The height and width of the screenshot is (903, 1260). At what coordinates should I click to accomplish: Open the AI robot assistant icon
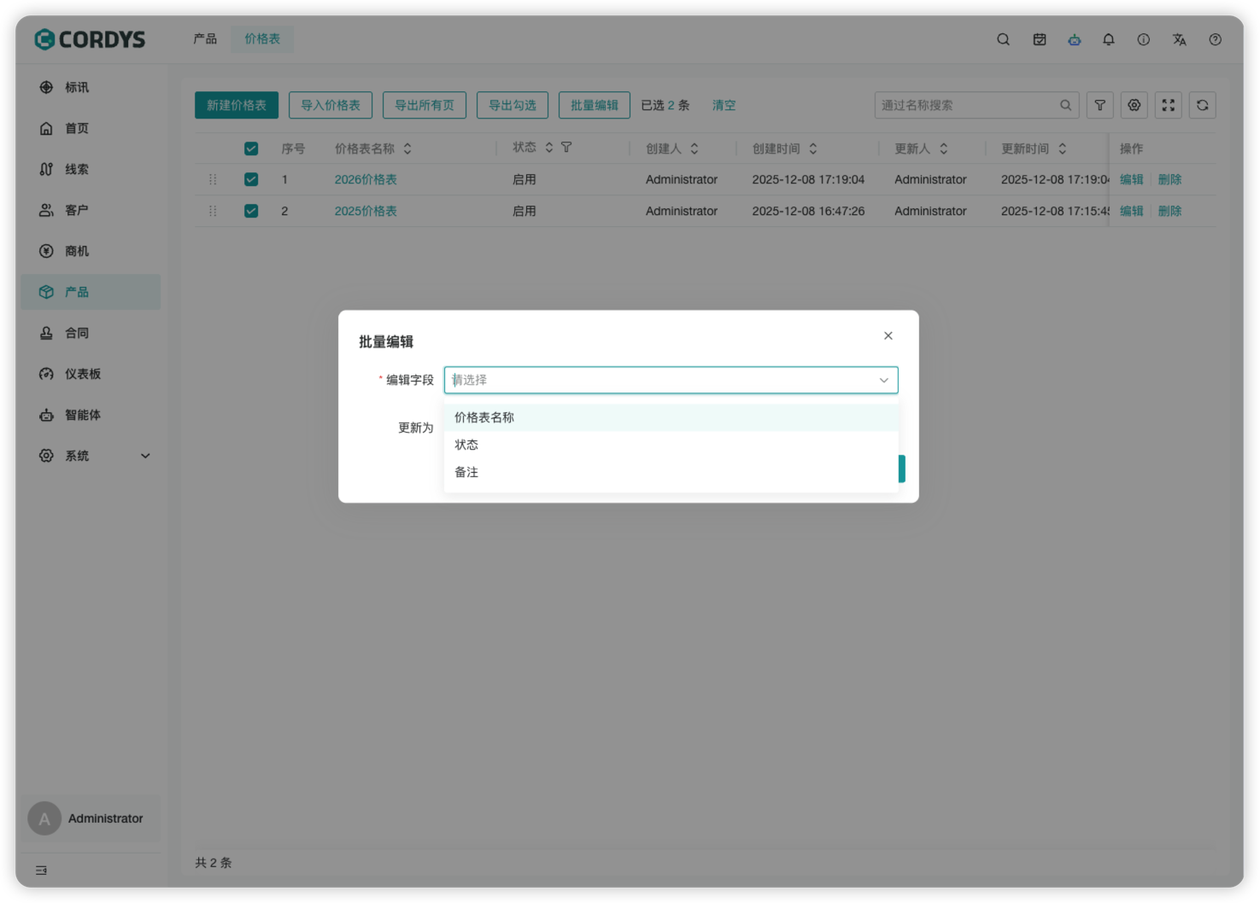pyautogui.click(x=1074, y=39)
